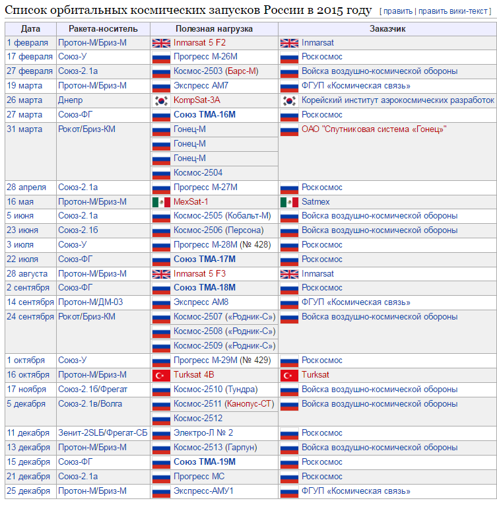Image resolution: width=497 pixels, height=509 pixels.
Task: Click Russian flag beside ОАО Спутниковая система Гонец
Action: click(289, 130)
